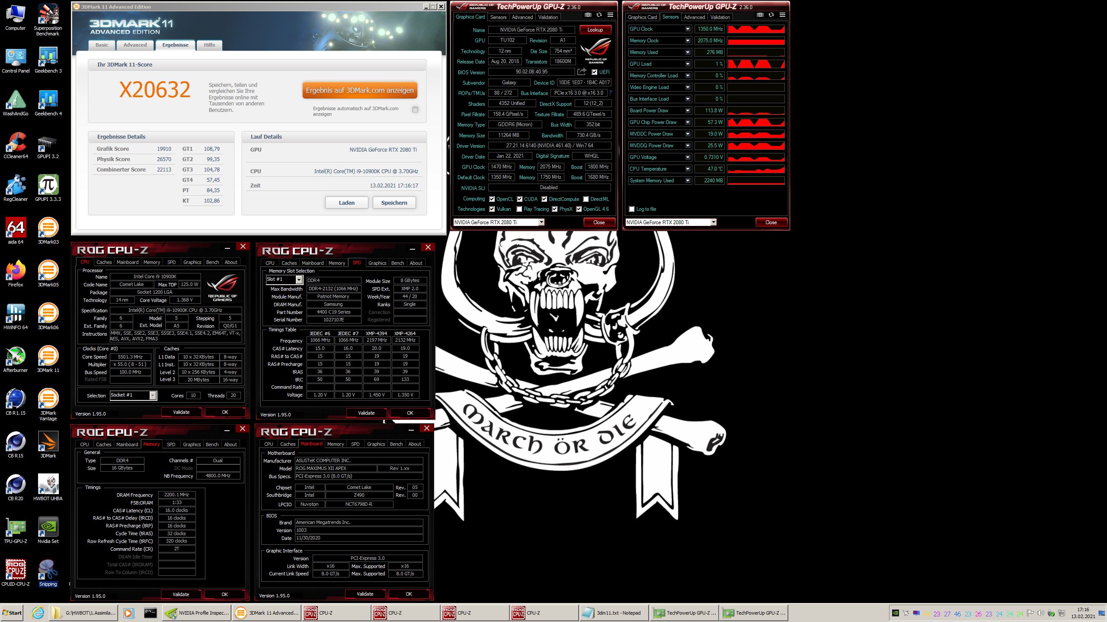Switch to Caches tab in top-left CPU-Z

coord(104,262)
